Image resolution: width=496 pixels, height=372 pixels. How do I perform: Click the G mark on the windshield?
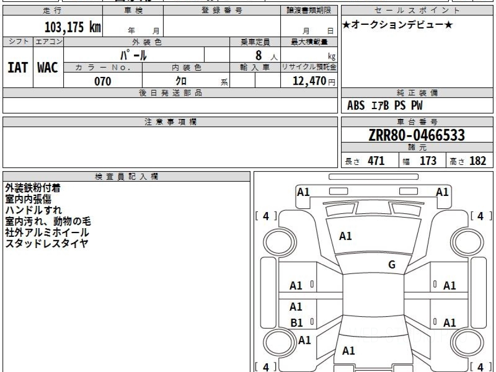point(392,265)
